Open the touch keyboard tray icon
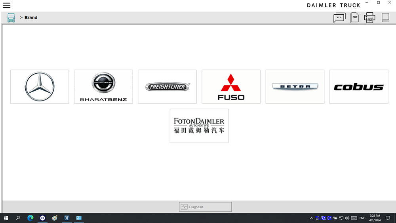396x223 pixels. pyautogui.click(x=354, y=218)
